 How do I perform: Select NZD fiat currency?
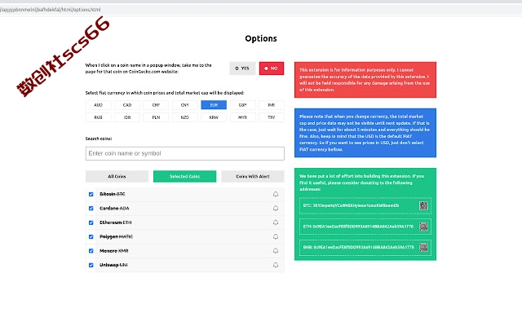point(185,117)
